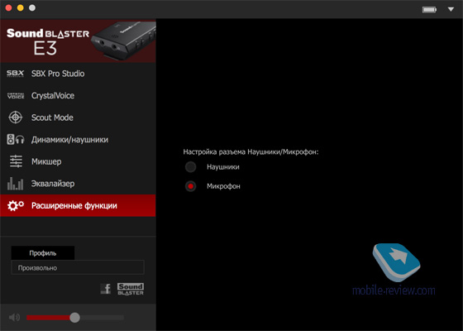Click the speaker and headphones icon
Viewport: 463px width, 331px height.
16,139
